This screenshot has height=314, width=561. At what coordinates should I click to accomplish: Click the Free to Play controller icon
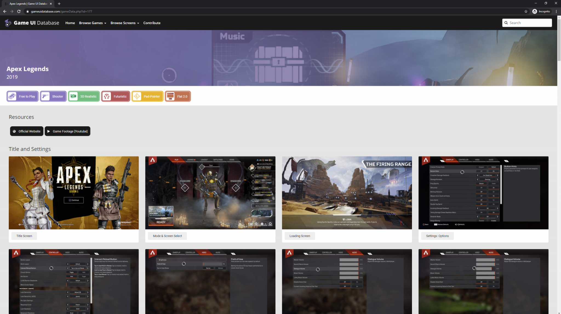[12, 96]
